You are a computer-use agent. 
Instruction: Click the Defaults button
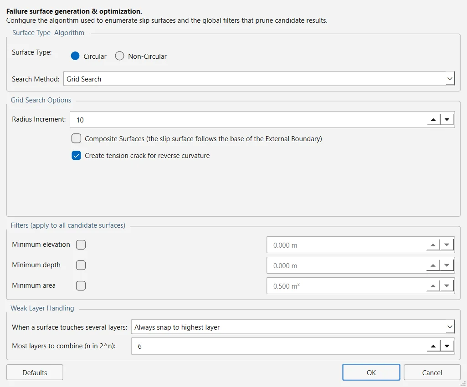click(35, 372)
